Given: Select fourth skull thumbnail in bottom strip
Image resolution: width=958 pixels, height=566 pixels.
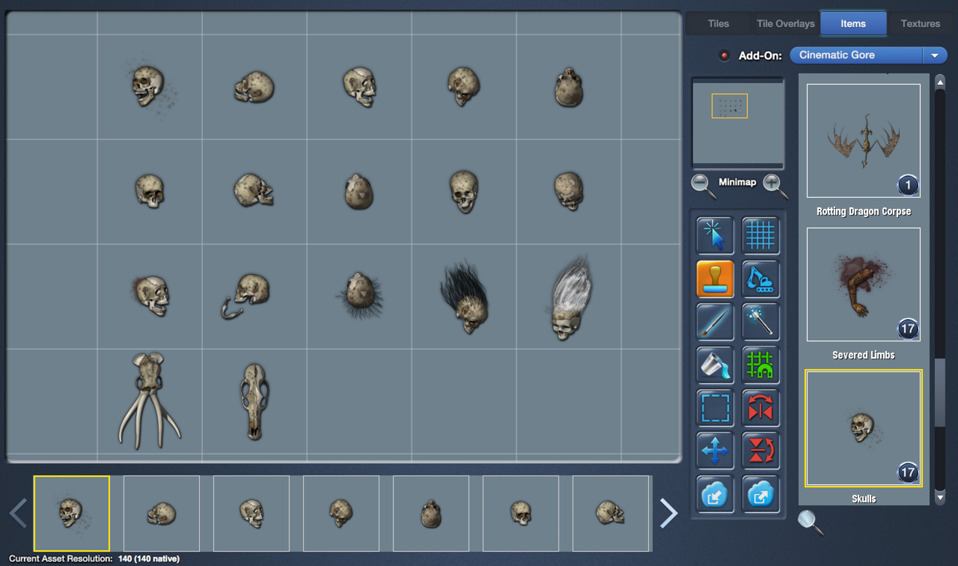Looking at the screenshot, I should tap(341, 514).
